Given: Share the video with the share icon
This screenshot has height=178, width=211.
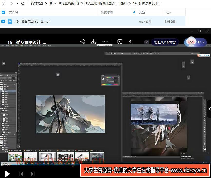Looking at the screenshot, I should point(82,42).
